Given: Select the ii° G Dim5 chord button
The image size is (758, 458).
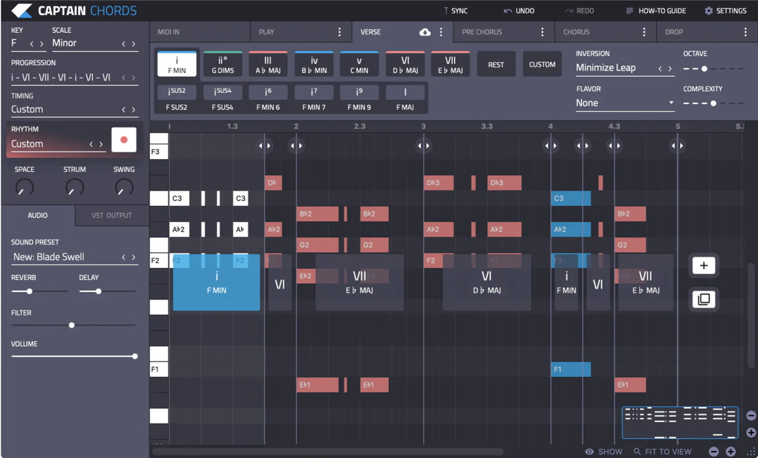Looking at the screenshot, I should (223, 64).
